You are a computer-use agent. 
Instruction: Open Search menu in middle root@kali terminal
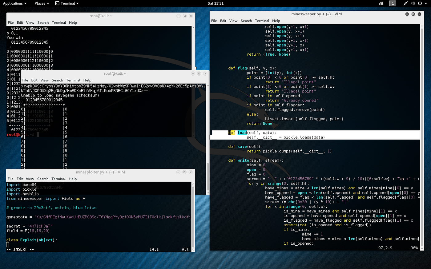(x=57, y=80)
